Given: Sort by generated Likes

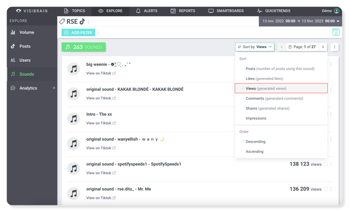Looking at the screenshot, I should (281, 79).
